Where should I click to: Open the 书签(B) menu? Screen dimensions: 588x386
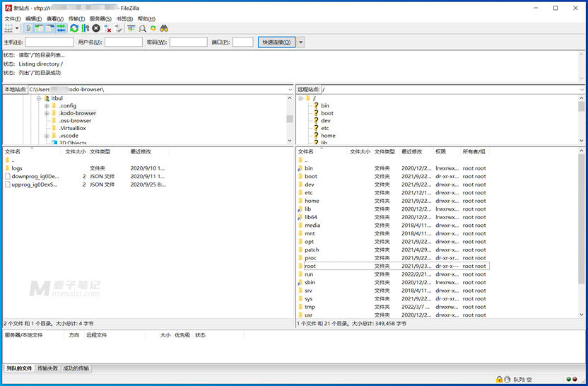[x=124, y=19]
